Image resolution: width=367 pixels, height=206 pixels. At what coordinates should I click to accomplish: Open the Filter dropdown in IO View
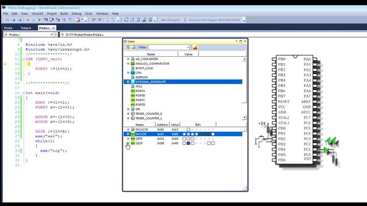click(188, 47)
